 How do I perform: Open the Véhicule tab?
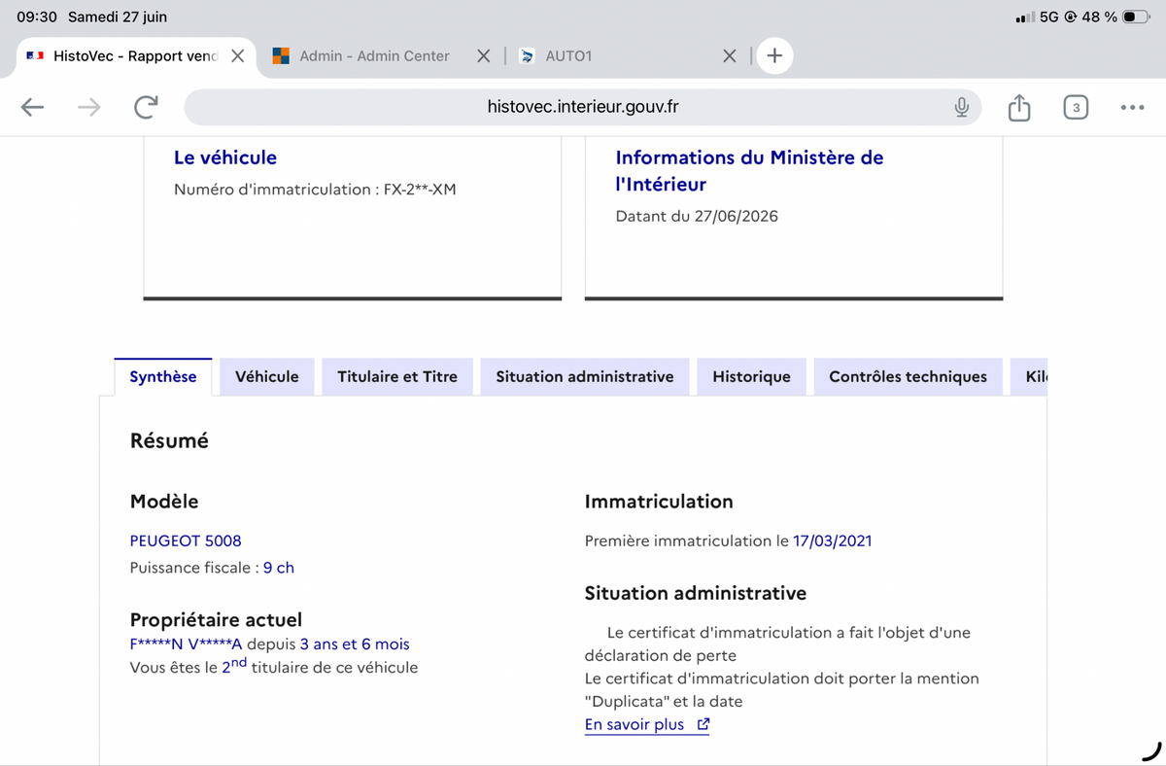pos(267,376)
